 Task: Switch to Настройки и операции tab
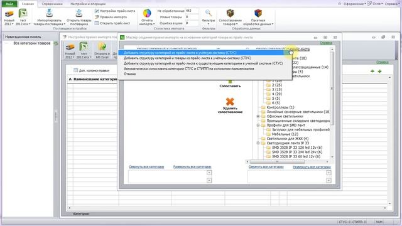pyautogui.click(x=88, y=4)
